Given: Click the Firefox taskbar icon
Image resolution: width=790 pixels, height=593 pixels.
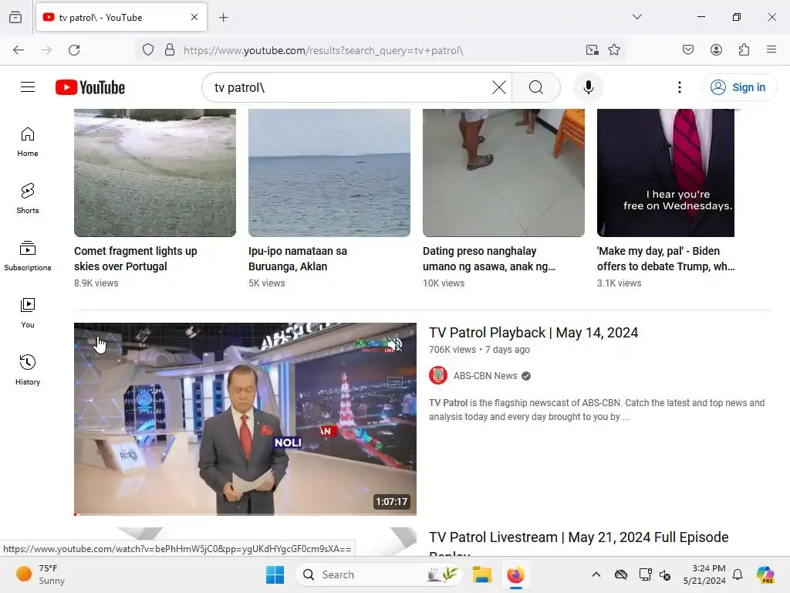Looking at the screenshot, I should tap(515, 574).
